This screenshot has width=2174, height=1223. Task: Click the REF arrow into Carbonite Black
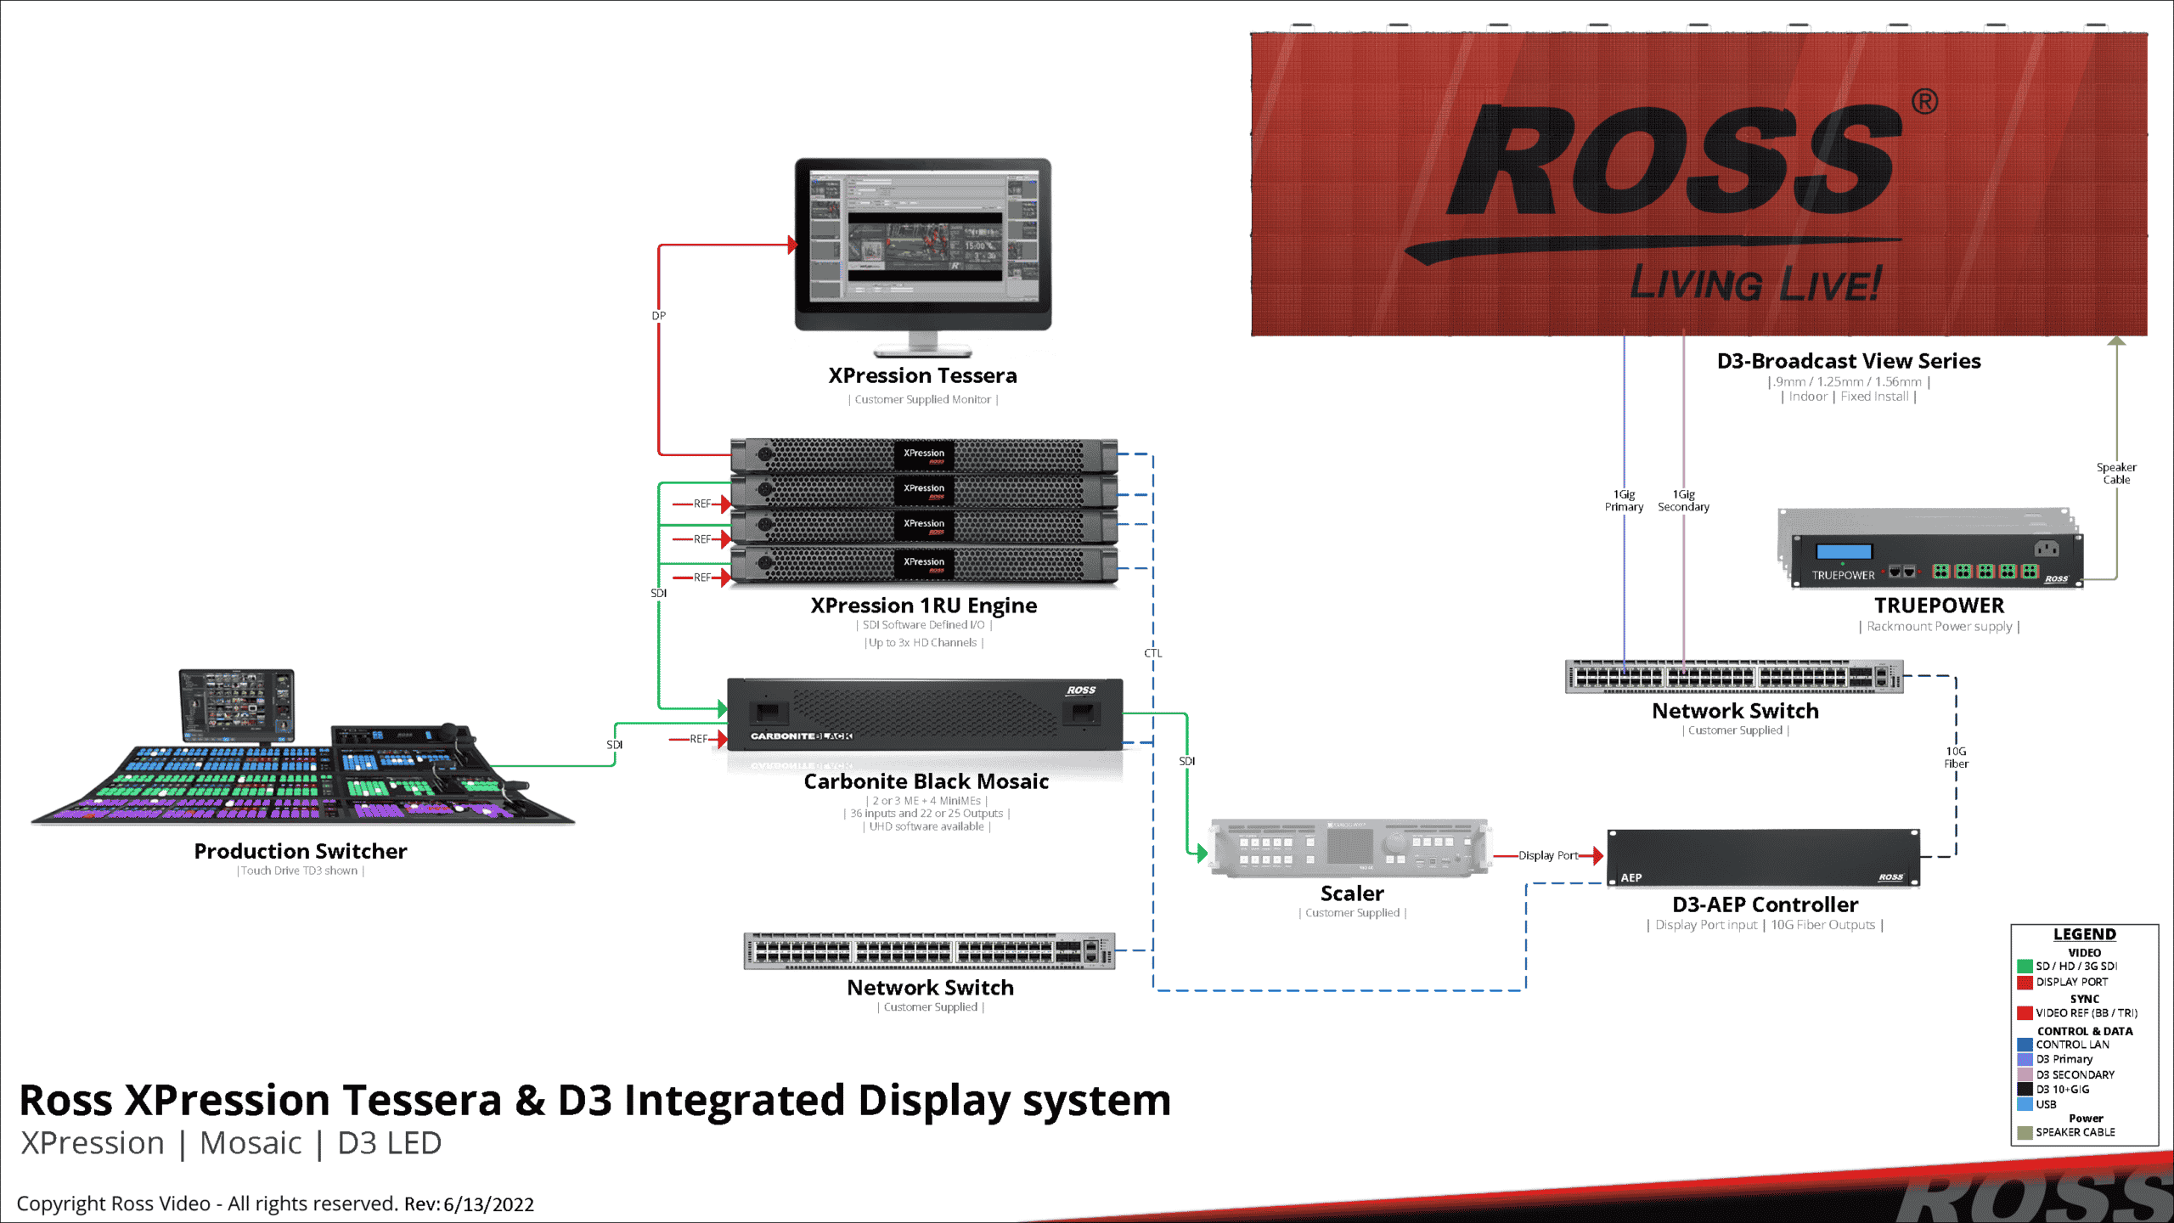[699, 739]
